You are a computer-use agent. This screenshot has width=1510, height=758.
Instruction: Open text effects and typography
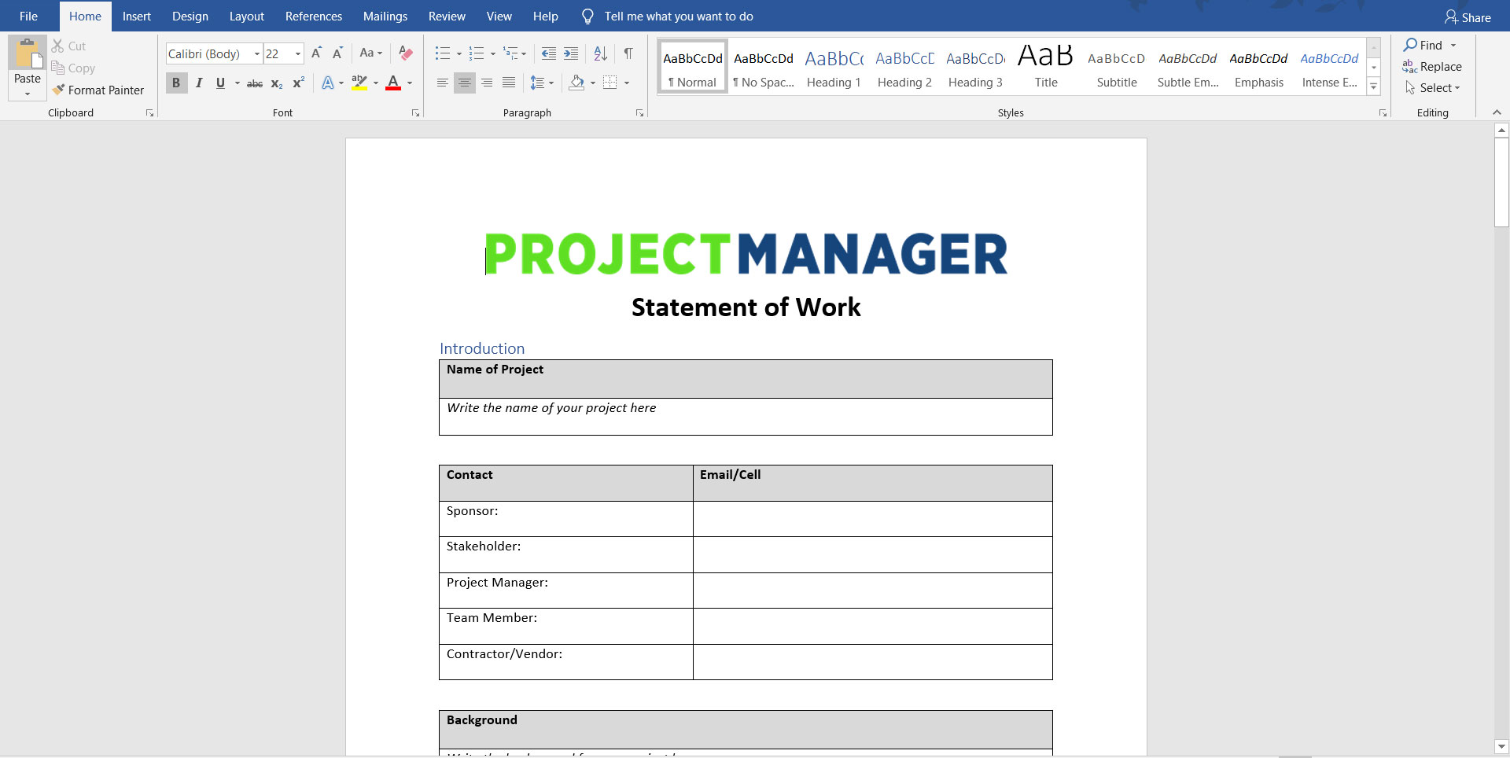pyautogui.click(x=328, y=83)
